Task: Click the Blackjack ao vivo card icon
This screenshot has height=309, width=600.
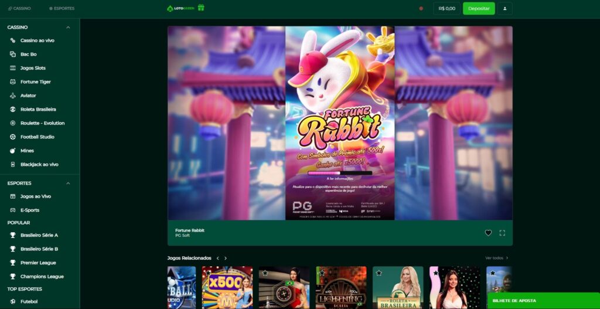Action: (x=13, y=165)
